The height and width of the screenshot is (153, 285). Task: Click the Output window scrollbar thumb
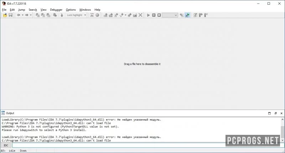283,132
